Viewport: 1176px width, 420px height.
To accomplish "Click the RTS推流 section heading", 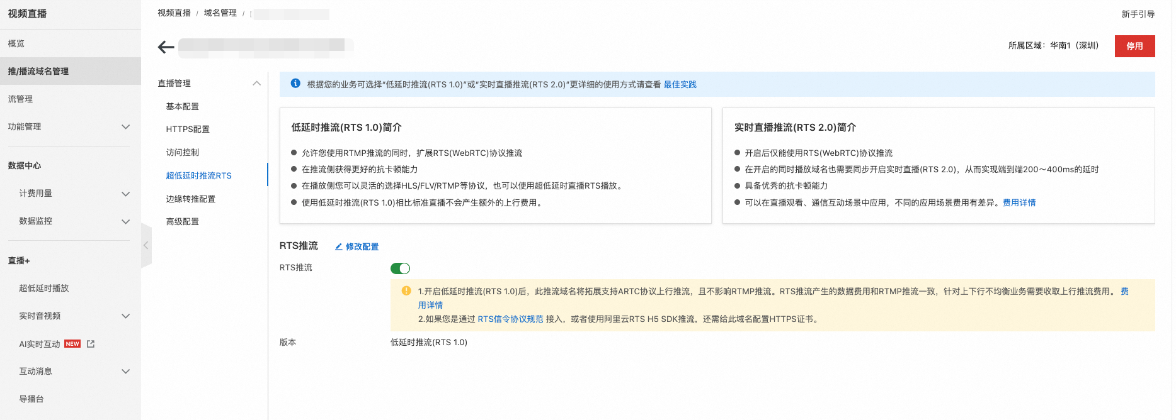I will (299, 245).
